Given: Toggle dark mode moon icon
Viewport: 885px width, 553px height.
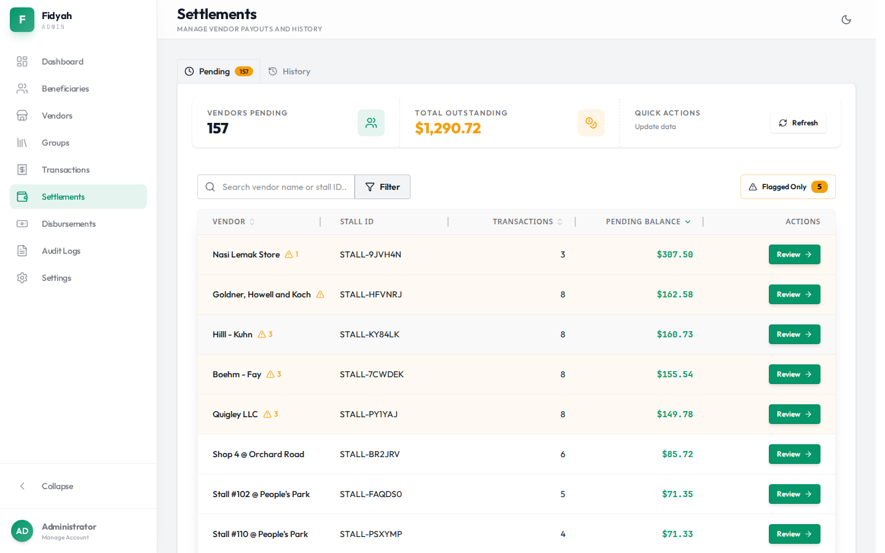Looking at the screenshot, I should pyautogui.click(x=846, y=20).
